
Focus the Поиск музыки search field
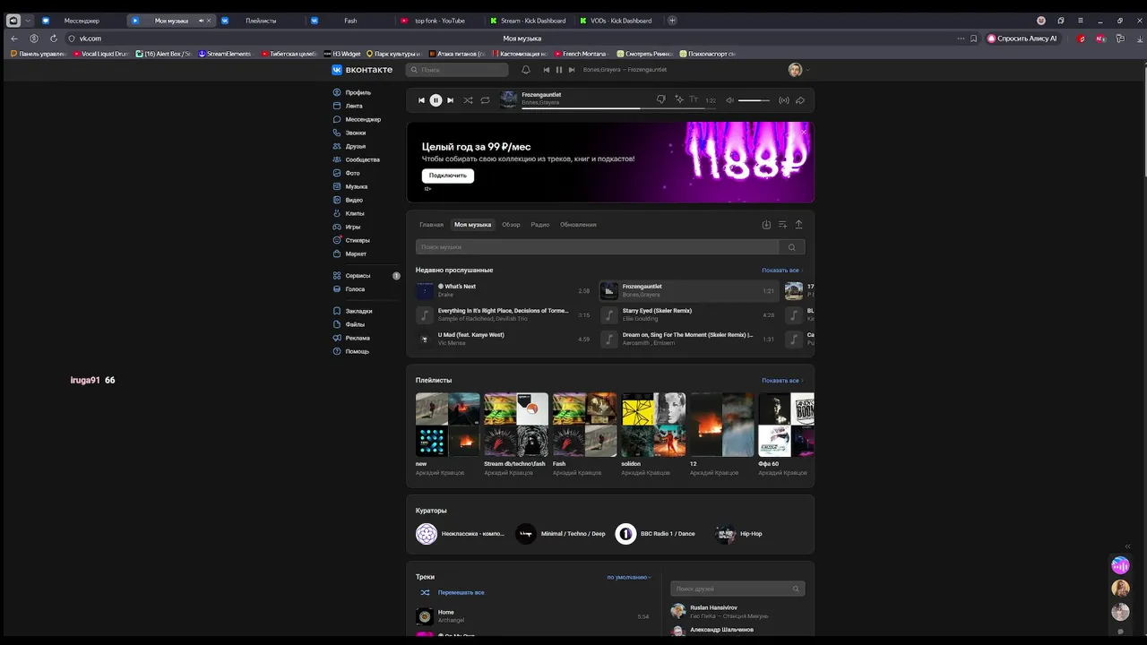coord(597,247)
